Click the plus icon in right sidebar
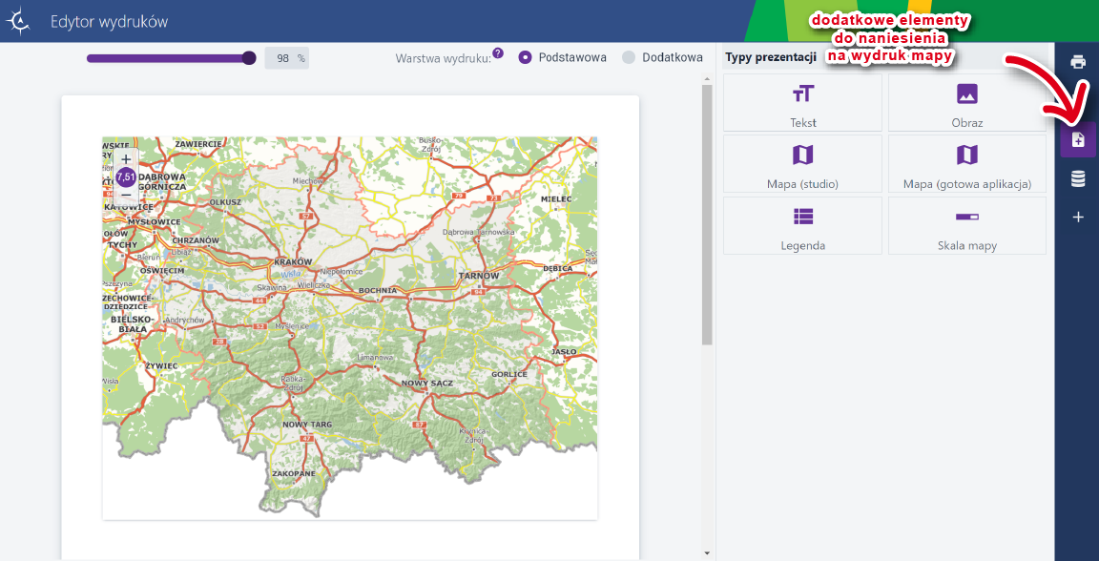1099x561 pixels. point(1078,218)
